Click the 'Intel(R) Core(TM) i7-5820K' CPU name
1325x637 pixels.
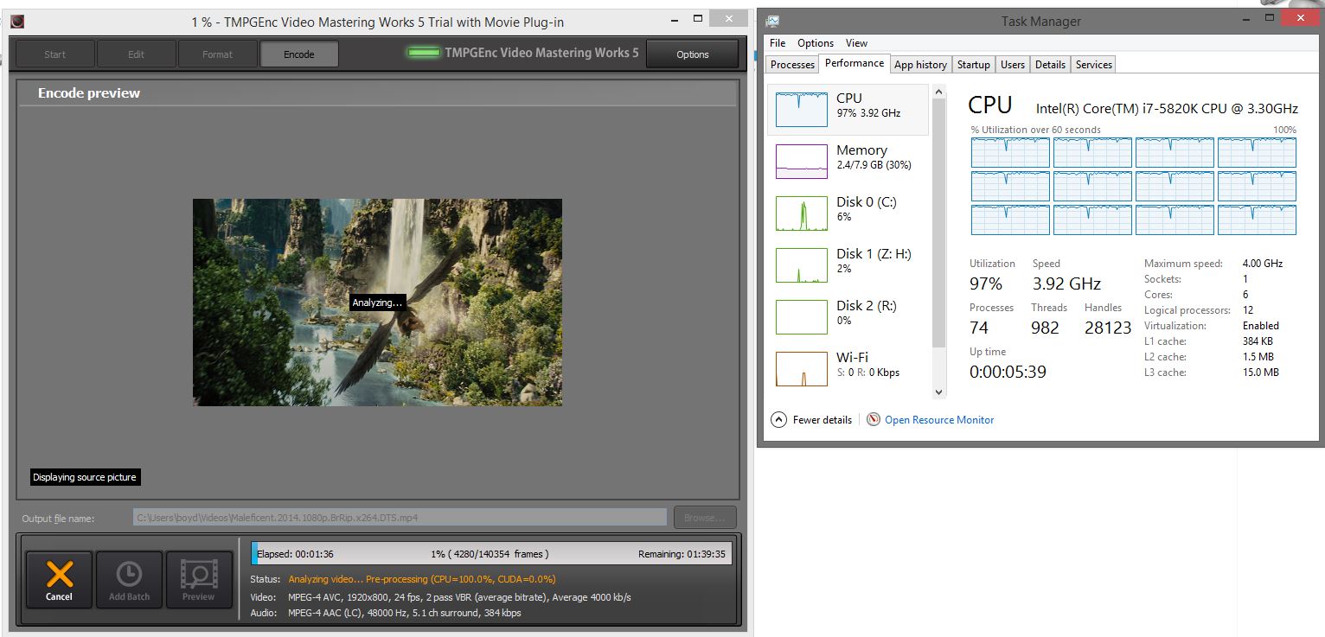click(1167, 109)
